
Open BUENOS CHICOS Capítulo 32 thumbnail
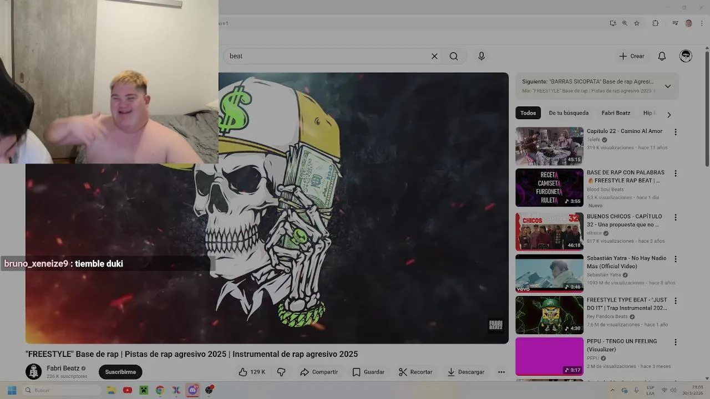549,232
